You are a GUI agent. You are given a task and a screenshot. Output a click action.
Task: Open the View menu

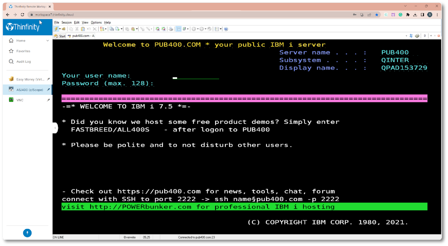pyautogui.click(x=85, y=22)
